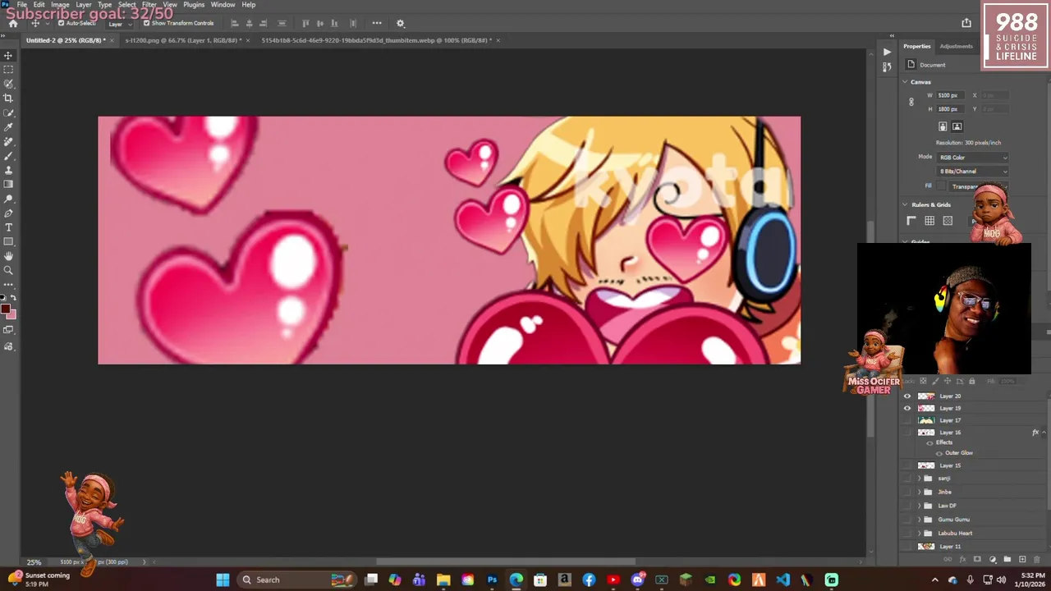The height and width of the screenshot is (591, 1051).
Task: Select the Hand tool
Action: coord(8,256)
